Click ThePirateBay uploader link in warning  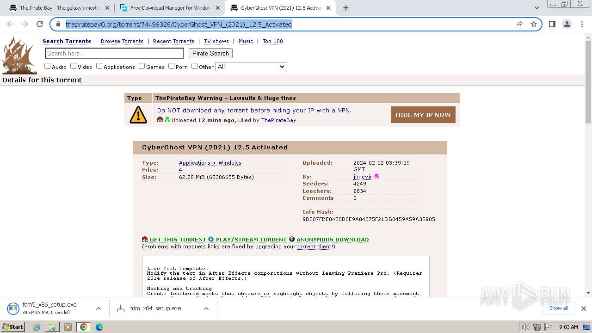tap(278, 120)
